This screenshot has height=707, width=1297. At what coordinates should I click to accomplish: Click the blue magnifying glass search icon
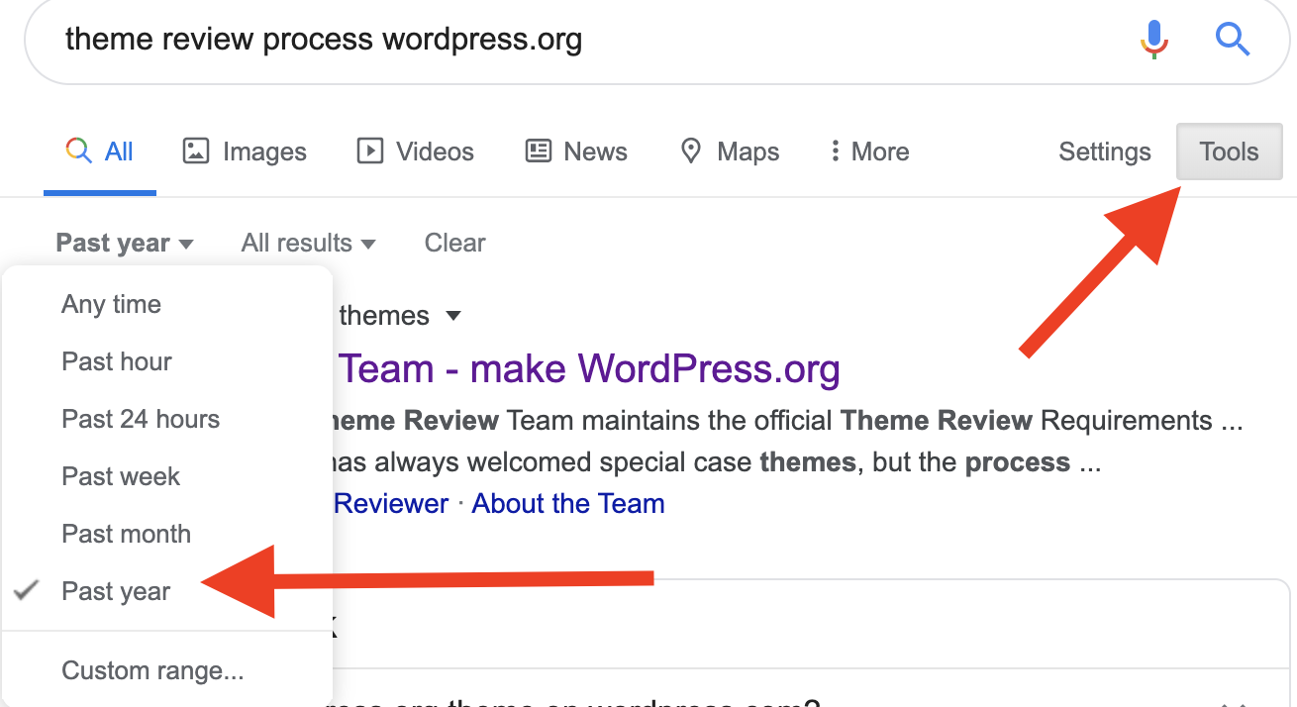point(1232,41)
